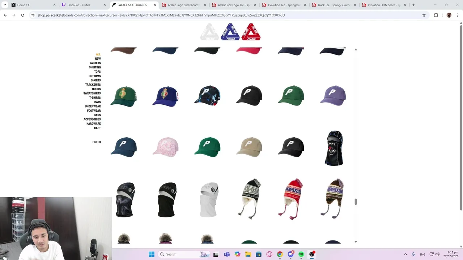Select the ALL category
This screenshot has height=260, width=463.
pyautogui.click(x=98, y=55)
